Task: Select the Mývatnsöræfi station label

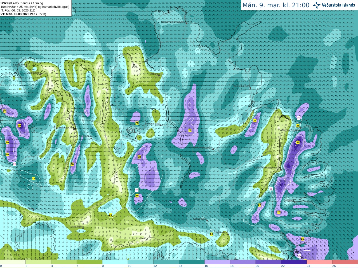Action: tap(153, 123)
